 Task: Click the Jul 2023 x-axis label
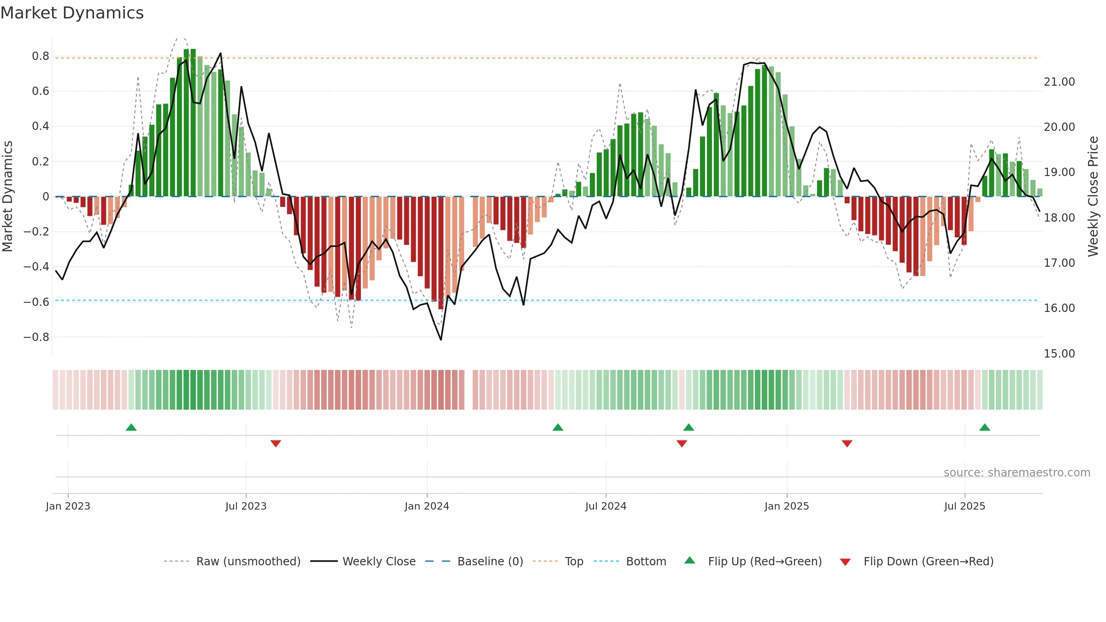[x=246, y=506]
